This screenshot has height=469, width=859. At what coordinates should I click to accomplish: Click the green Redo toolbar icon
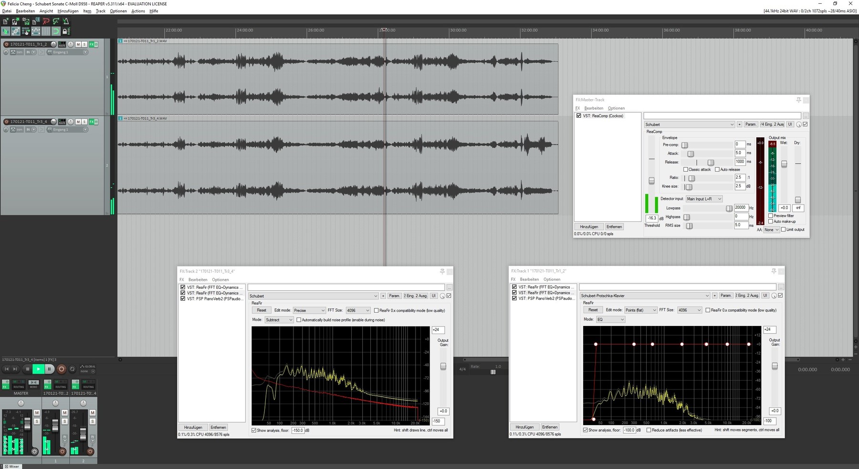tap(56, 21)
